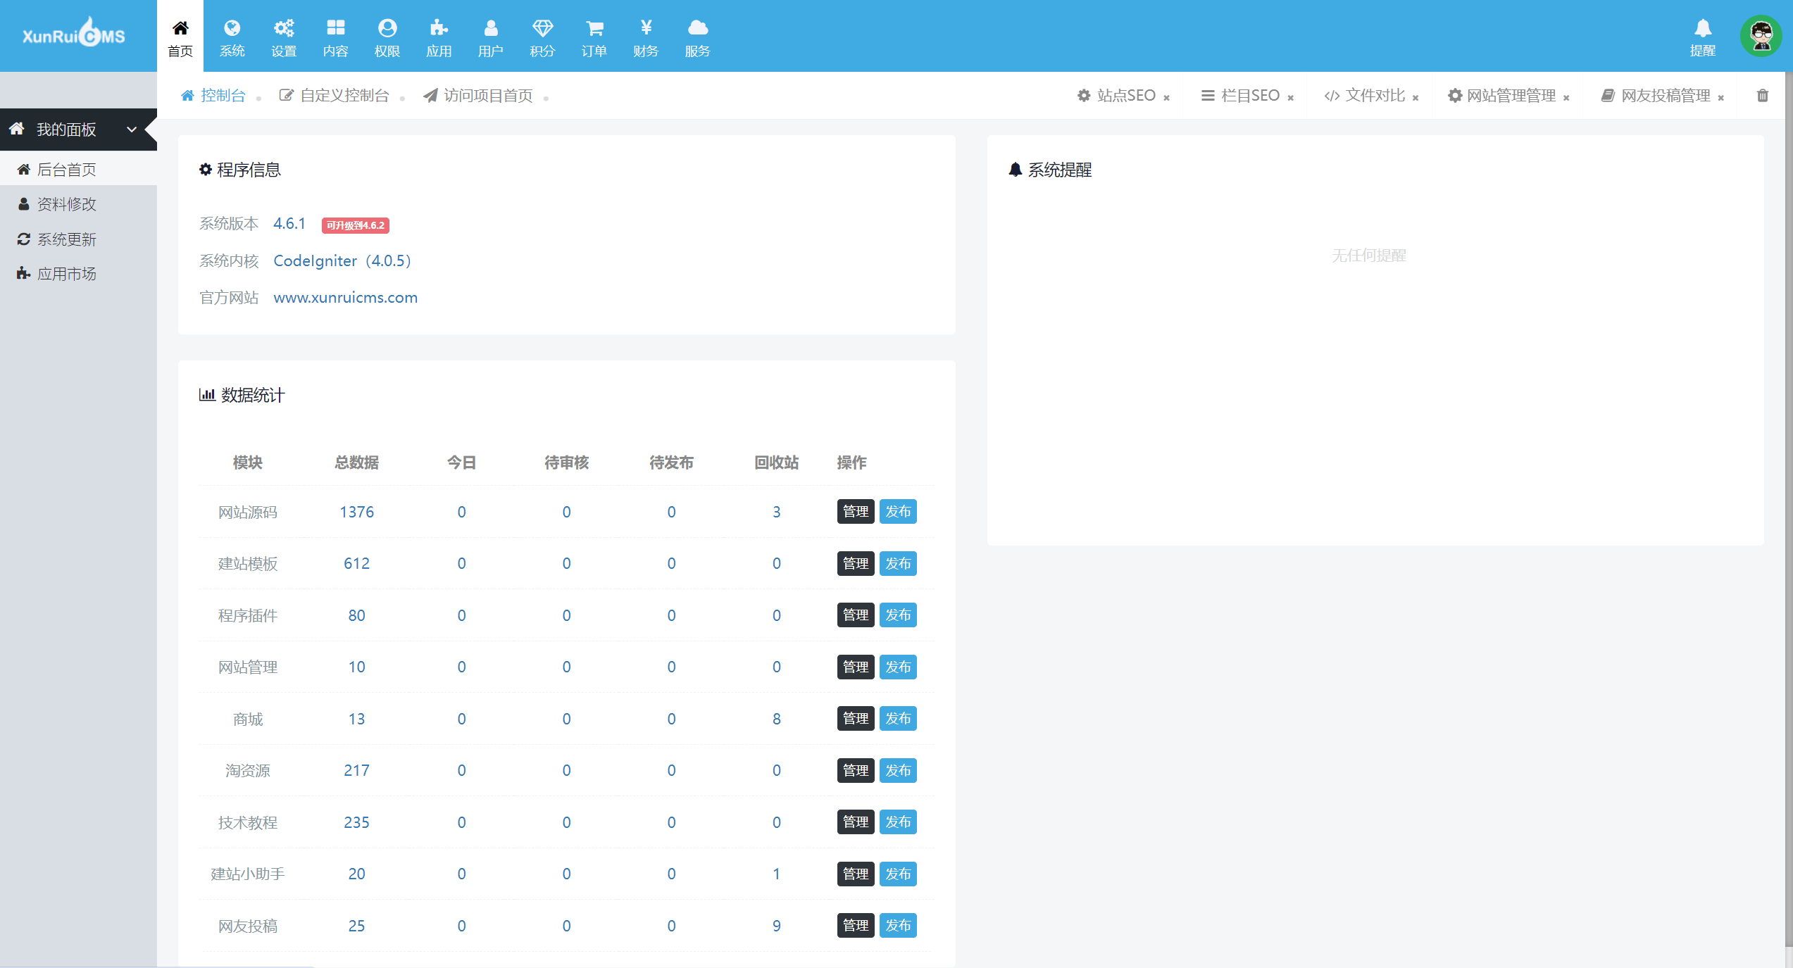The height and width of the screenshot is (968, 1793).
Task: Switch to the 网友投稿管理 tab
Action: coord(1656,96)
